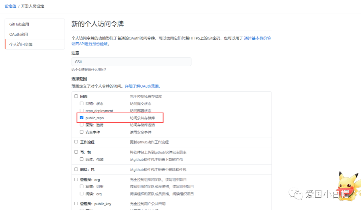Focus the 注意 token note field
This screenshot has width=361, height=210.
131,62
